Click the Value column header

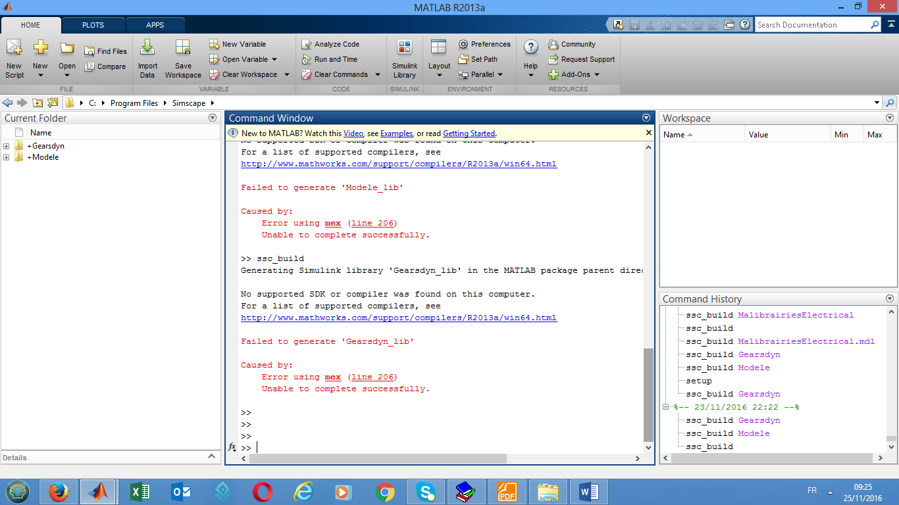pos(788,134)
